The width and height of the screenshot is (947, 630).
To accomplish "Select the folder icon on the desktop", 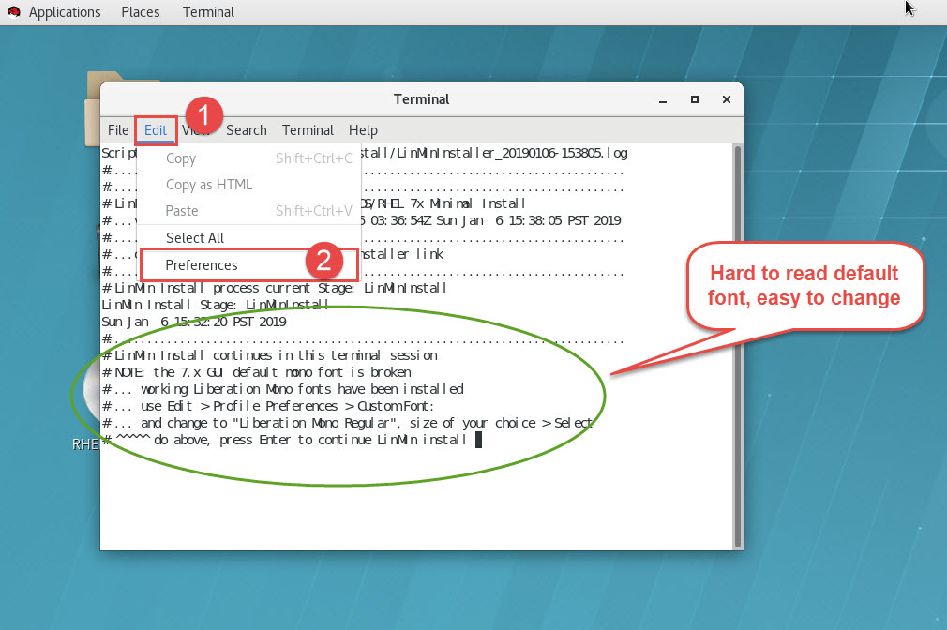I will pyautogui.click(x=92, y=94).
